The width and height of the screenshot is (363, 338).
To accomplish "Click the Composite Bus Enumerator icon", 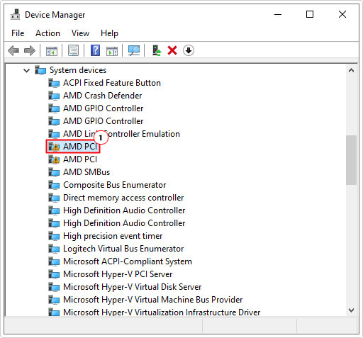I will point(54,185).
